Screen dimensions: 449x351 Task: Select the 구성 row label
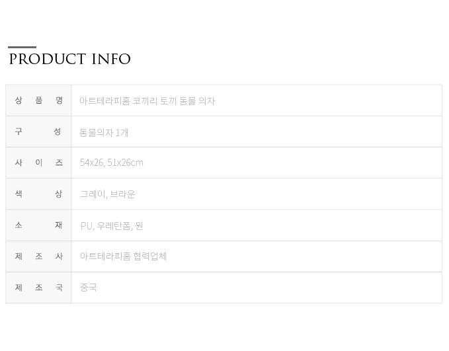[38, 132]
